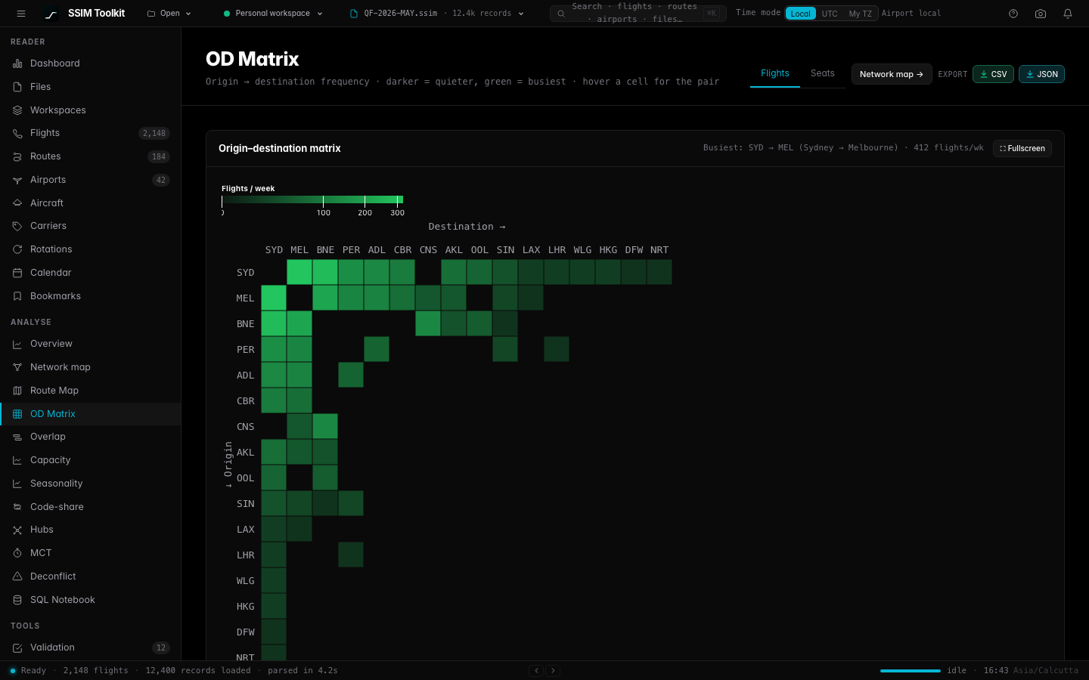This screenshot has width=1089, height=680.
Task: Click the idle progress bar in status bar
Action: pyautogui.click(x=911, y=670)
